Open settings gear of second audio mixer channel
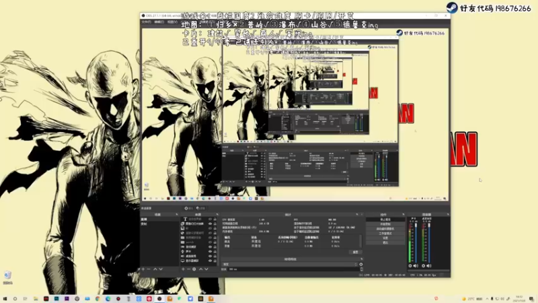This screenshot has height=303, width=538. point(424,266)
